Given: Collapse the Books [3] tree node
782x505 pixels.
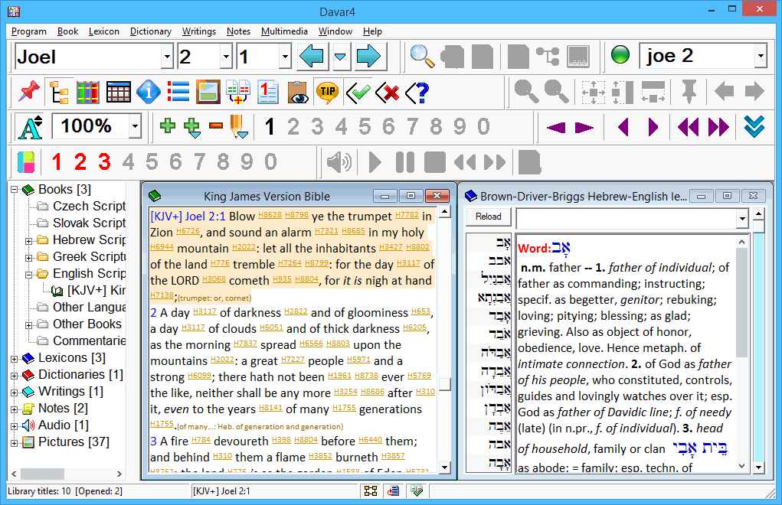Looking at the screenshot, I should pyautogui.click(x=15, y=190).
